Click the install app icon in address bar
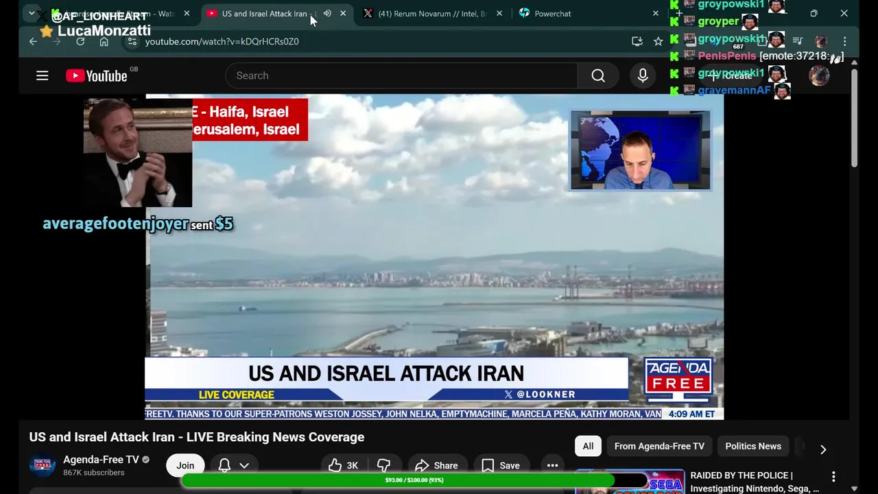The width and height of the screenshot is (878, 494). (x=637, y=41)
